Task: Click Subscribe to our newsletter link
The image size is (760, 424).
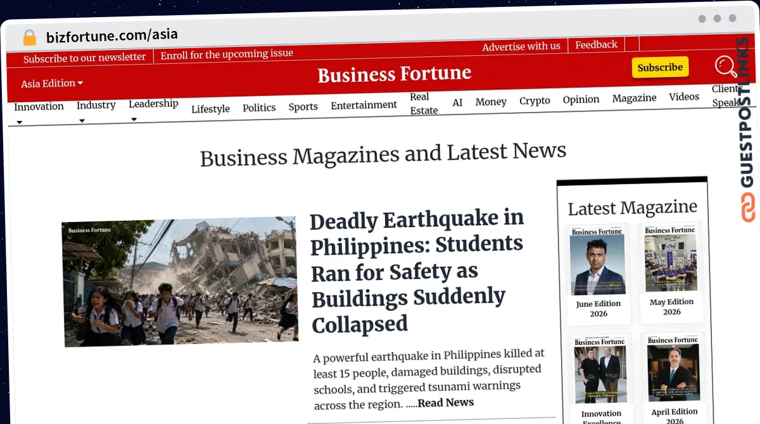Action: click(84, 58)
